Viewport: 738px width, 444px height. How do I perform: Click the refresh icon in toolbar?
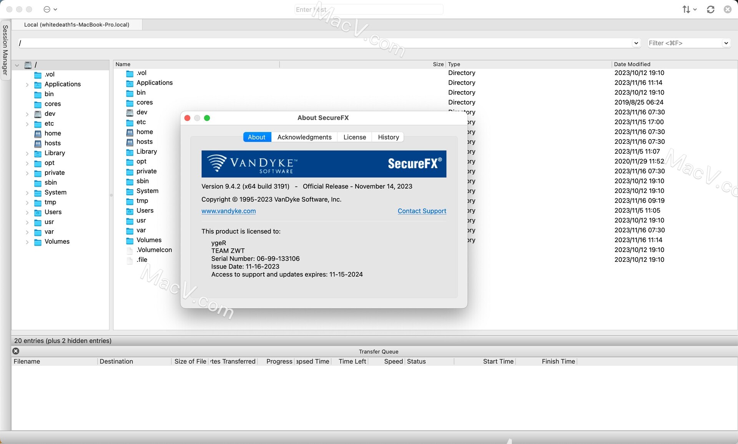click(711, 9)
